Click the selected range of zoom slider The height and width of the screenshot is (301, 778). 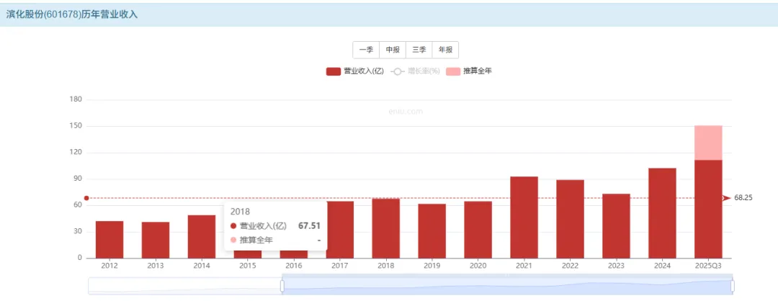[507, 286]
